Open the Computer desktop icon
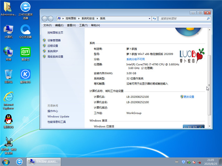The image size is (222, 166). point(8,31)
